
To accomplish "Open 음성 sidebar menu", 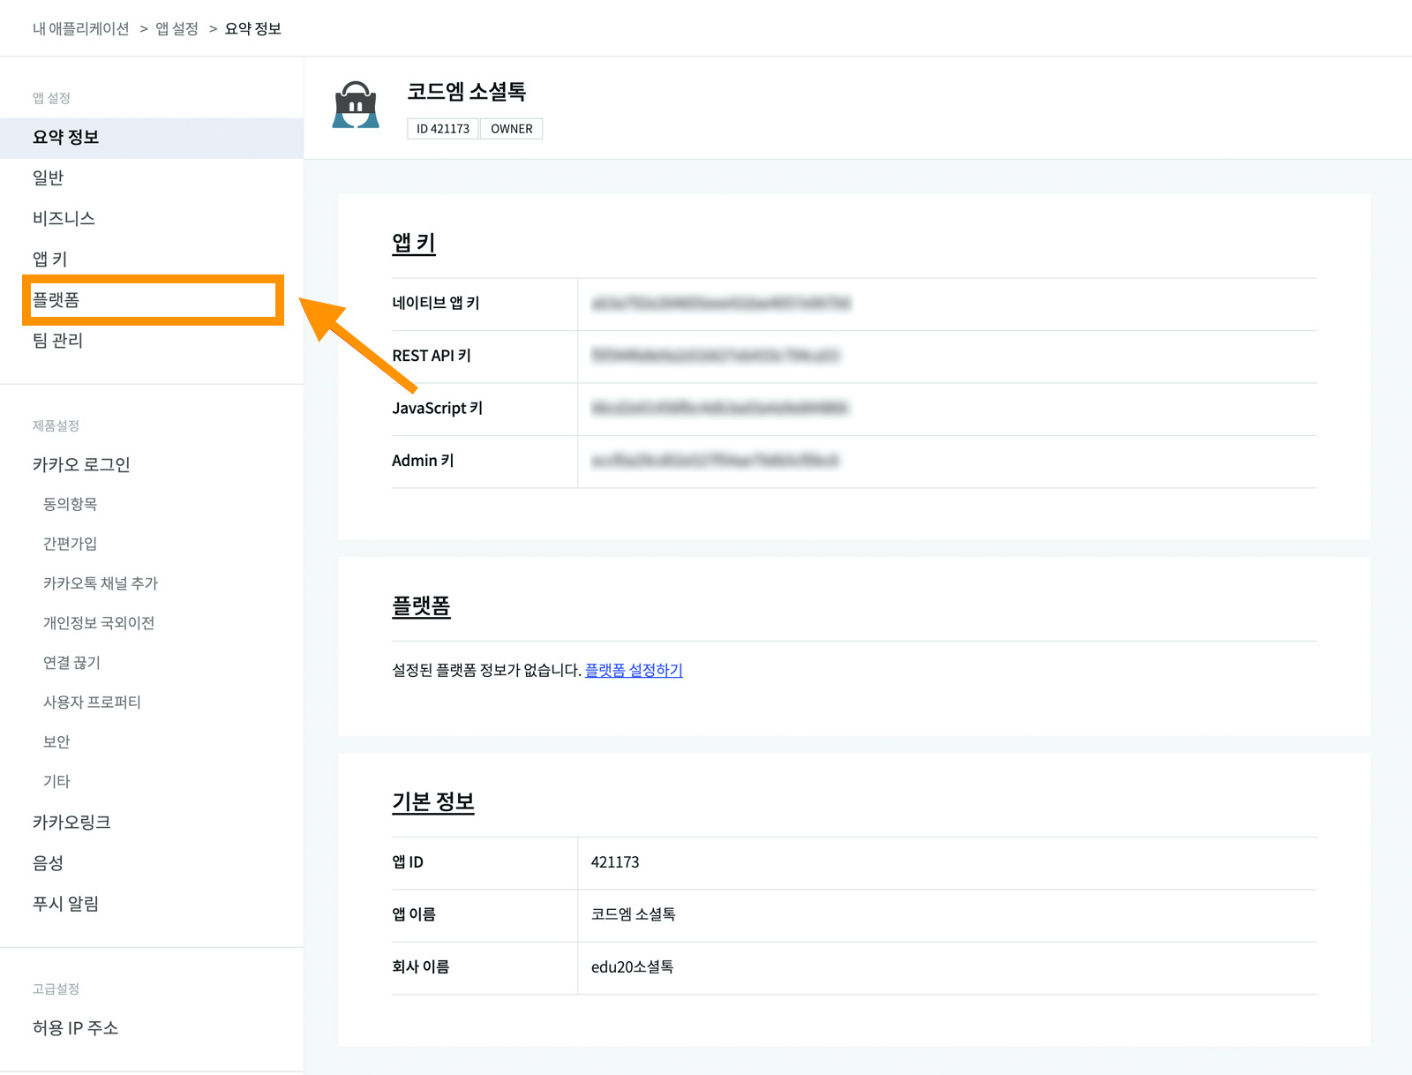I will click(48, 863).
